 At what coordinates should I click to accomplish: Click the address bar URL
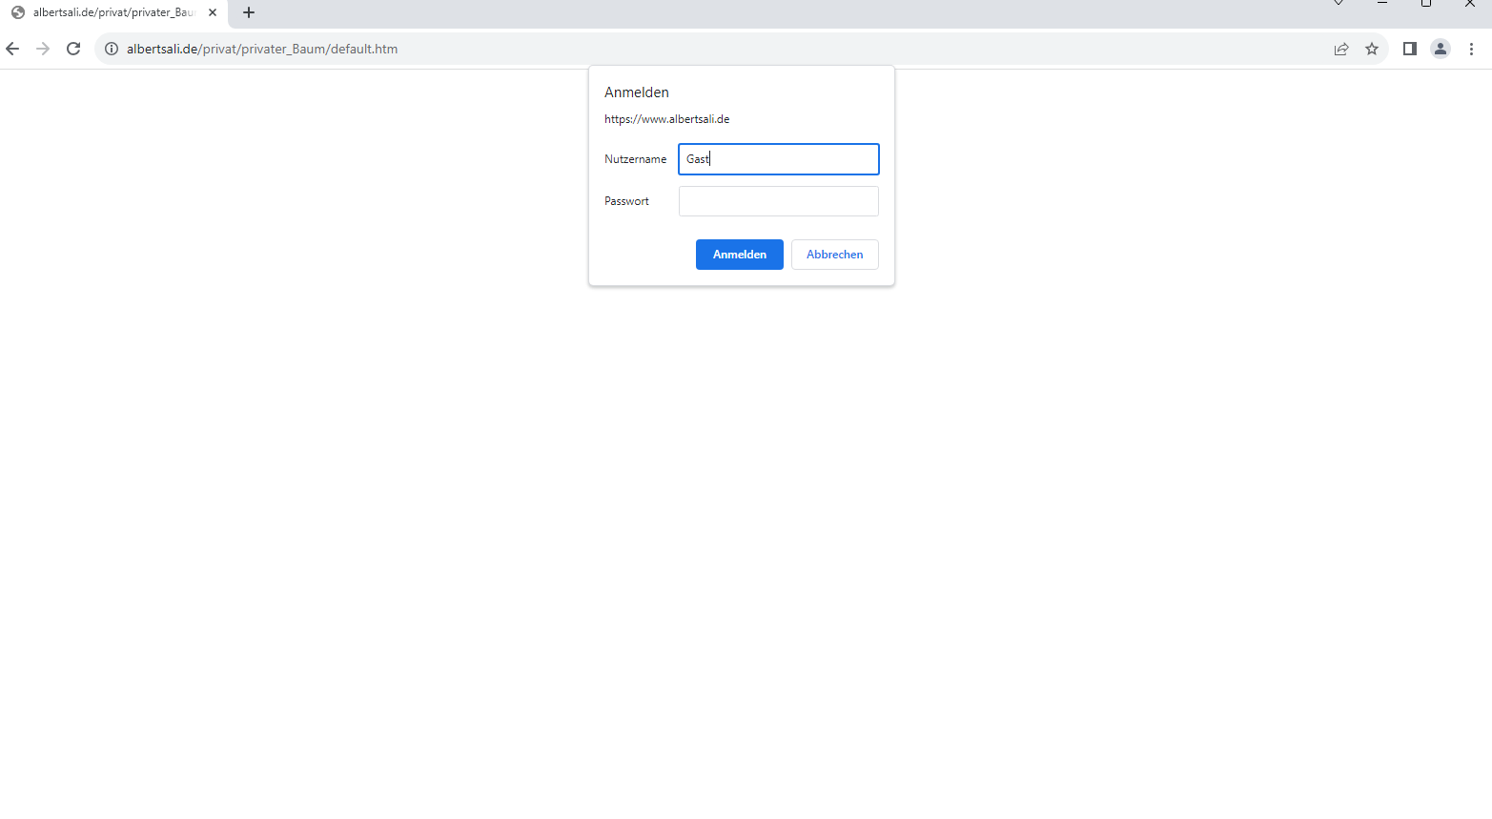tap(262, 49)
